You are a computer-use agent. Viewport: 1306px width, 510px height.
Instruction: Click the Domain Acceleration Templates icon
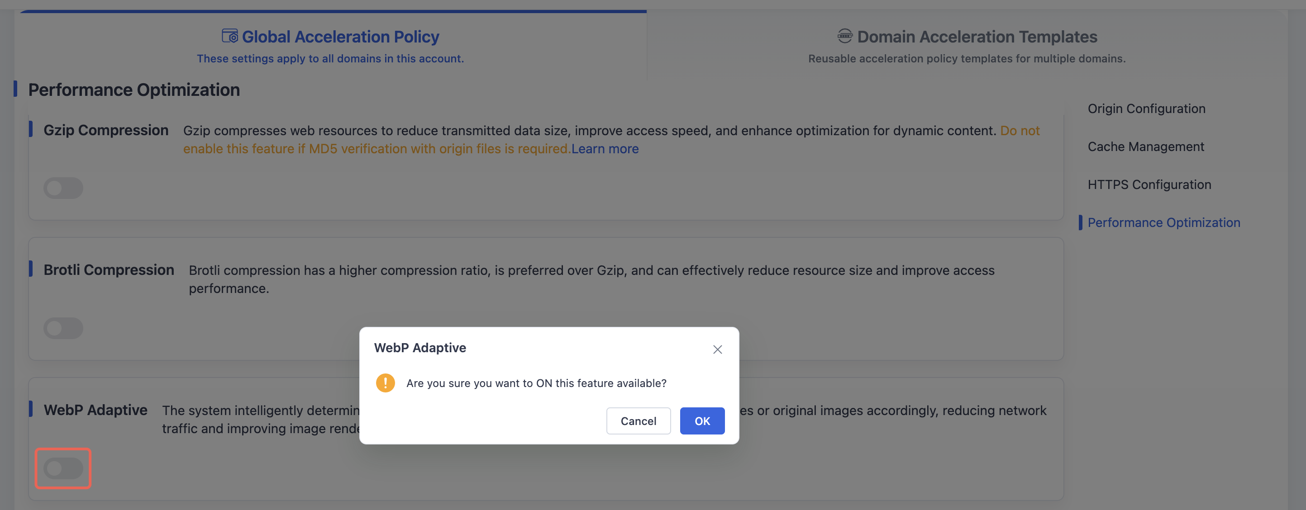[x=844, y=36]
